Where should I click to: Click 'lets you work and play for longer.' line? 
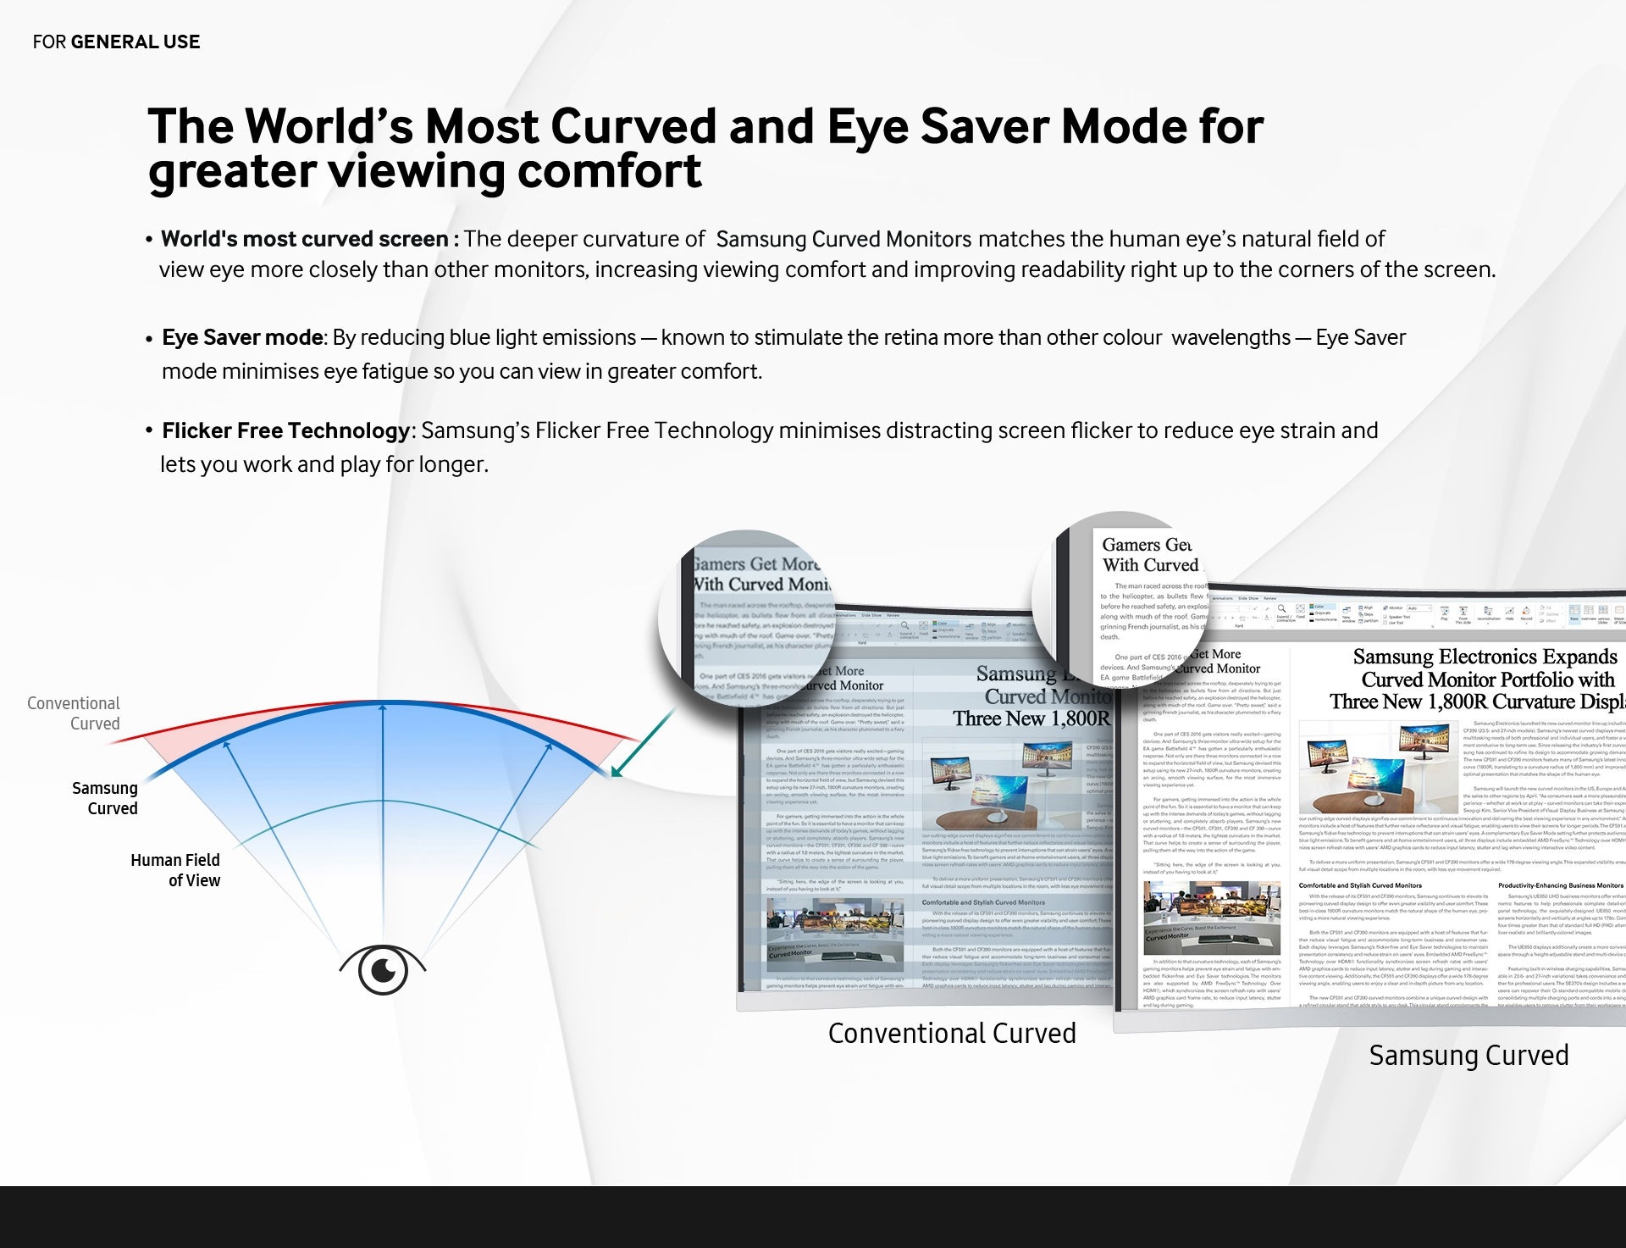click(324, 464)
